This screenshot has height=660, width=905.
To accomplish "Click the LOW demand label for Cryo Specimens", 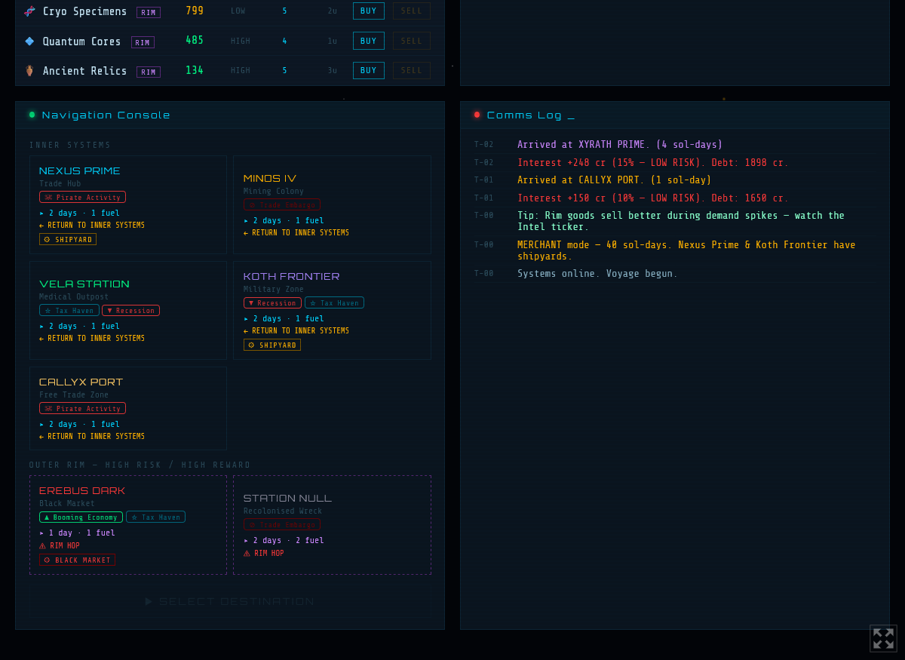I will 238,11.
